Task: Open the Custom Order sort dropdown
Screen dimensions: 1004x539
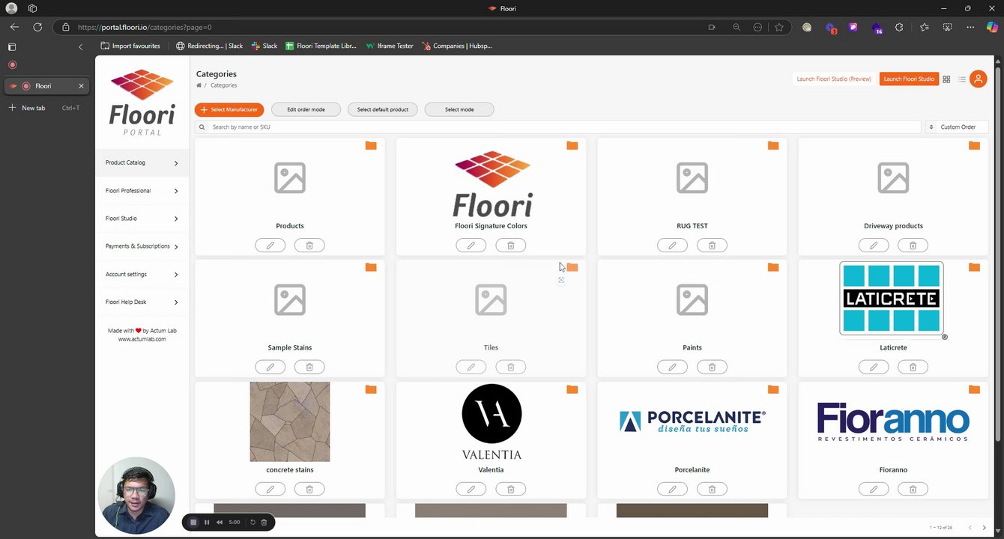Action: pos(957,127)
